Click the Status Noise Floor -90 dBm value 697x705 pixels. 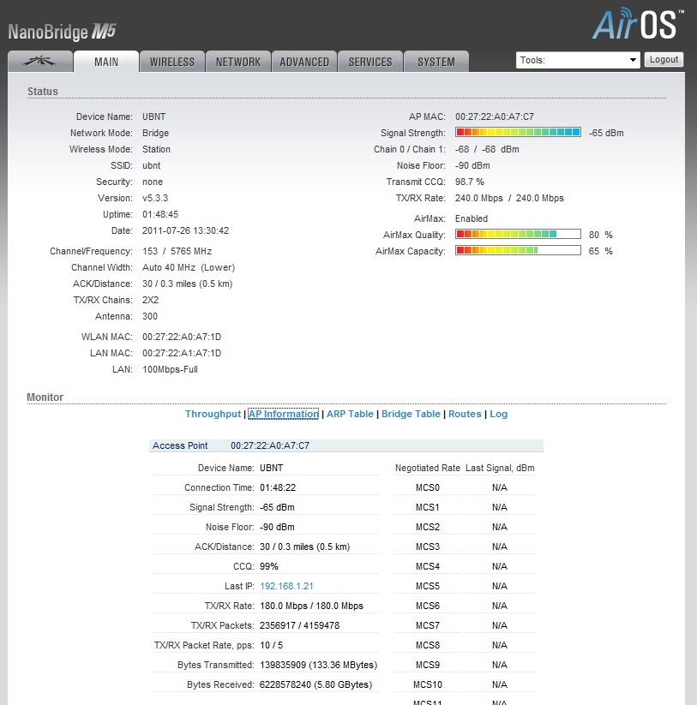pos(472,165)
